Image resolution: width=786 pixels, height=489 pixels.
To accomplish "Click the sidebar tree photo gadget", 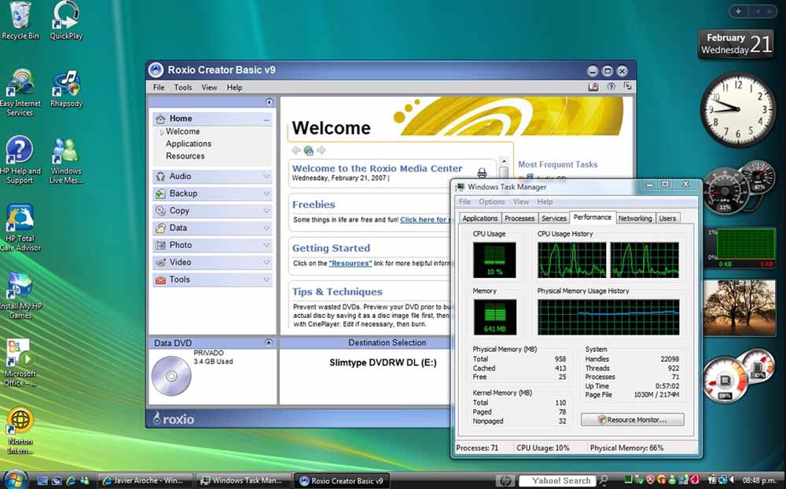I will (740, 307).
